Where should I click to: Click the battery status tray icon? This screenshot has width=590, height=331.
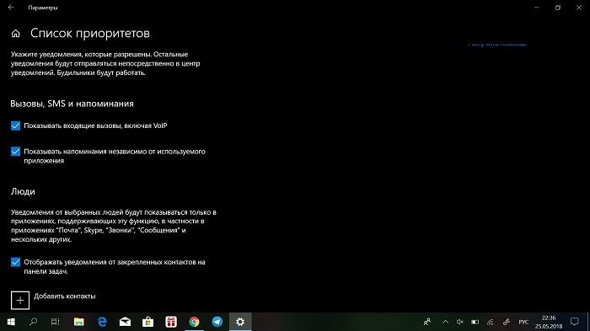[475, 322]
